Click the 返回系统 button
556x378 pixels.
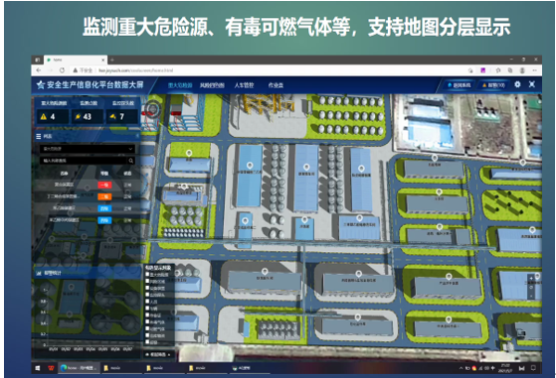[x=459, y=85]
